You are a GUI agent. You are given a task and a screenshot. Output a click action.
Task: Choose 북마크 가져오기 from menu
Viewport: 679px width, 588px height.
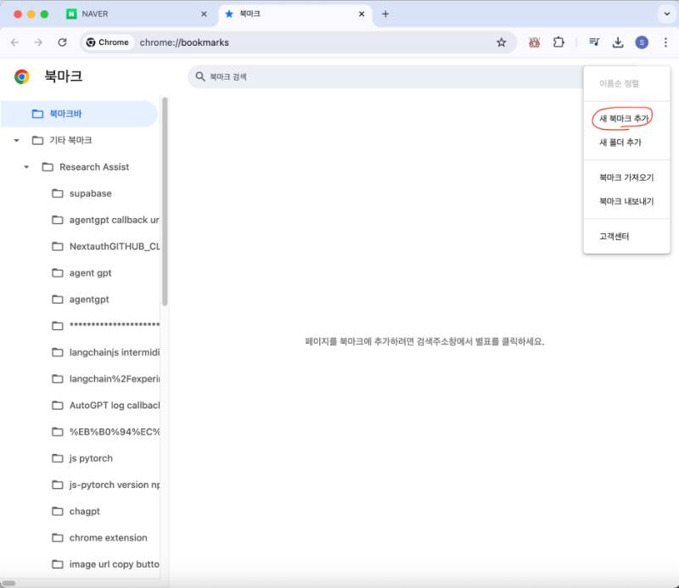tap(626, 178)
